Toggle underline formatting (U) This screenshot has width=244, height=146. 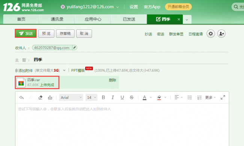click(122, 97)
